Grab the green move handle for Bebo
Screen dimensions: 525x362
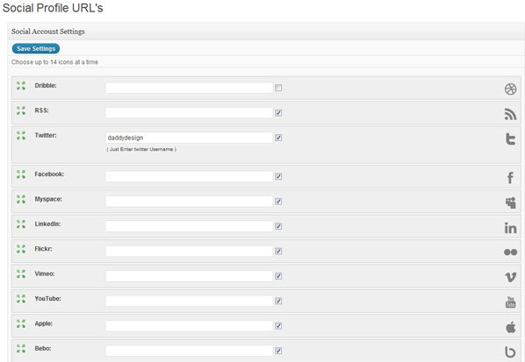tap(21, 348)
